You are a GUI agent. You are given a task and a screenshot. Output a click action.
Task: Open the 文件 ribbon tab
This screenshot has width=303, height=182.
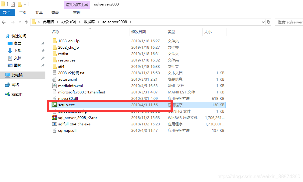point(7,12)
